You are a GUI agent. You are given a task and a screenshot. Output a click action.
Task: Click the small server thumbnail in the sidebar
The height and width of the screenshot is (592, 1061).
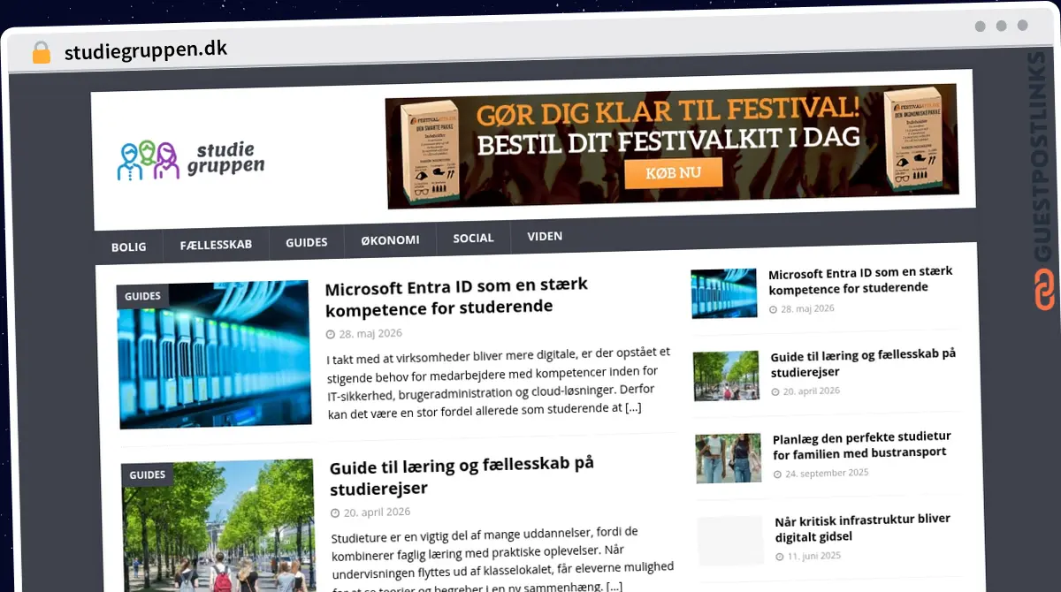[x=724, y=293]
